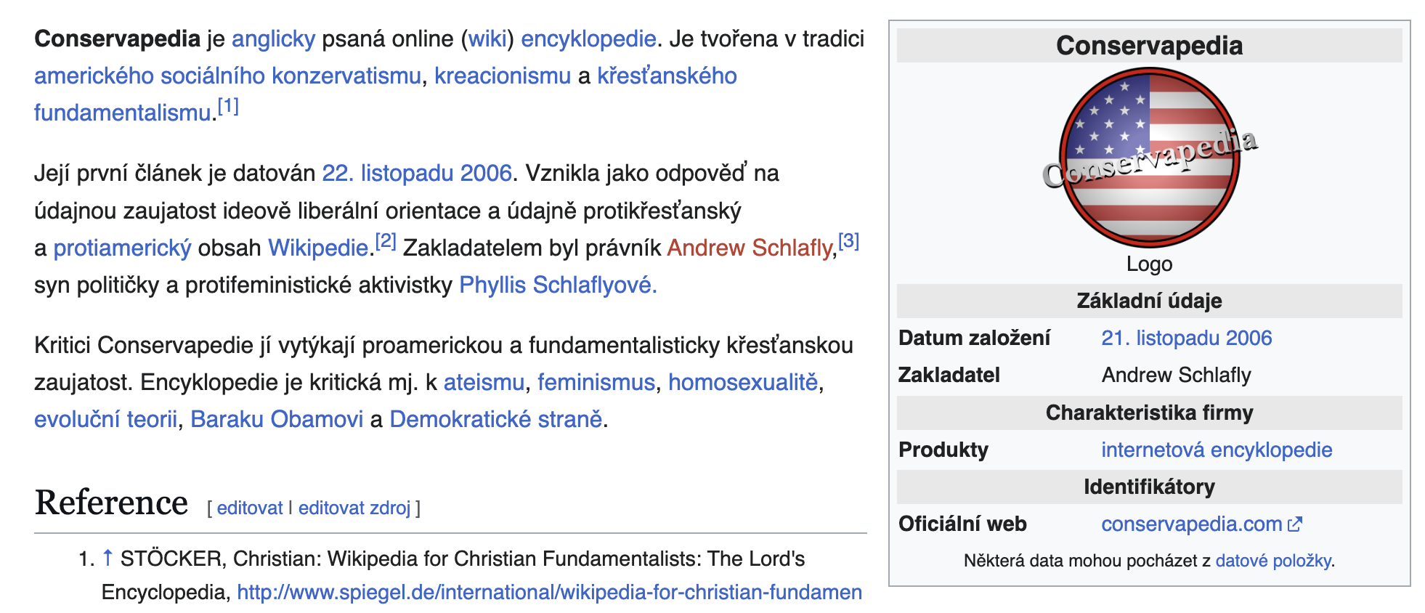Click the up arrow at reference 1

point(107,558)
